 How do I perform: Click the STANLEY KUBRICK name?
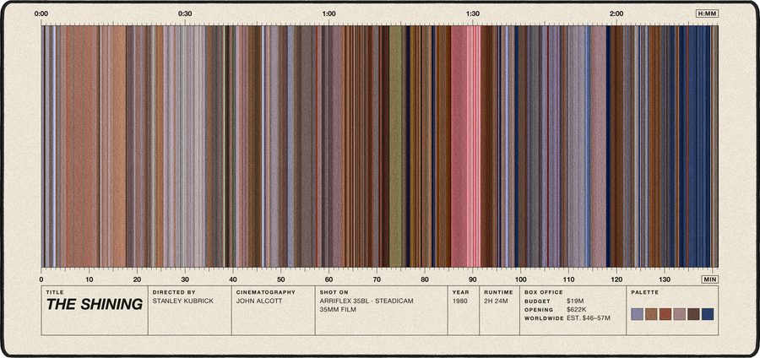tap(182, 301)
